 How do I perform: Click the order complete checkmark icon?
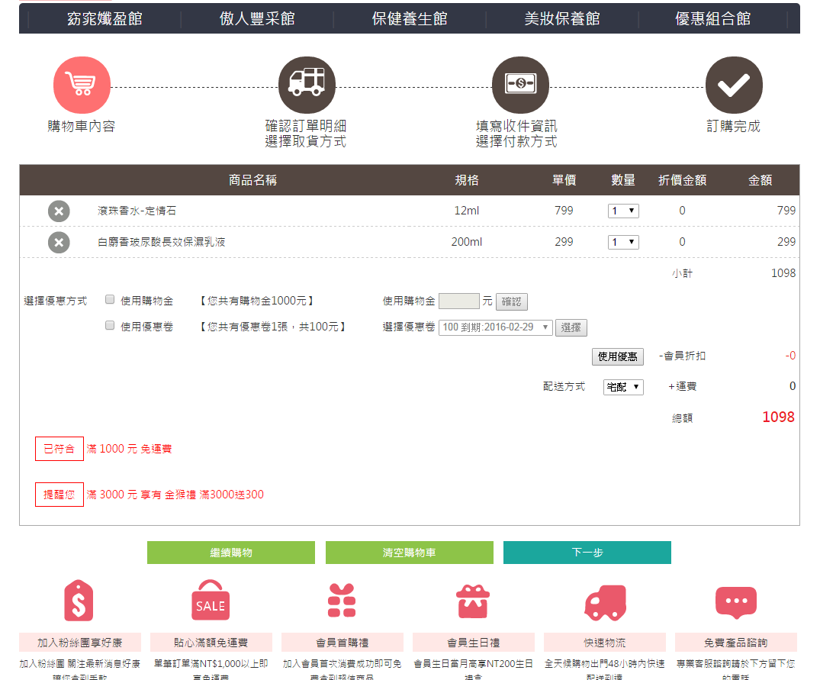coord(734,85)
